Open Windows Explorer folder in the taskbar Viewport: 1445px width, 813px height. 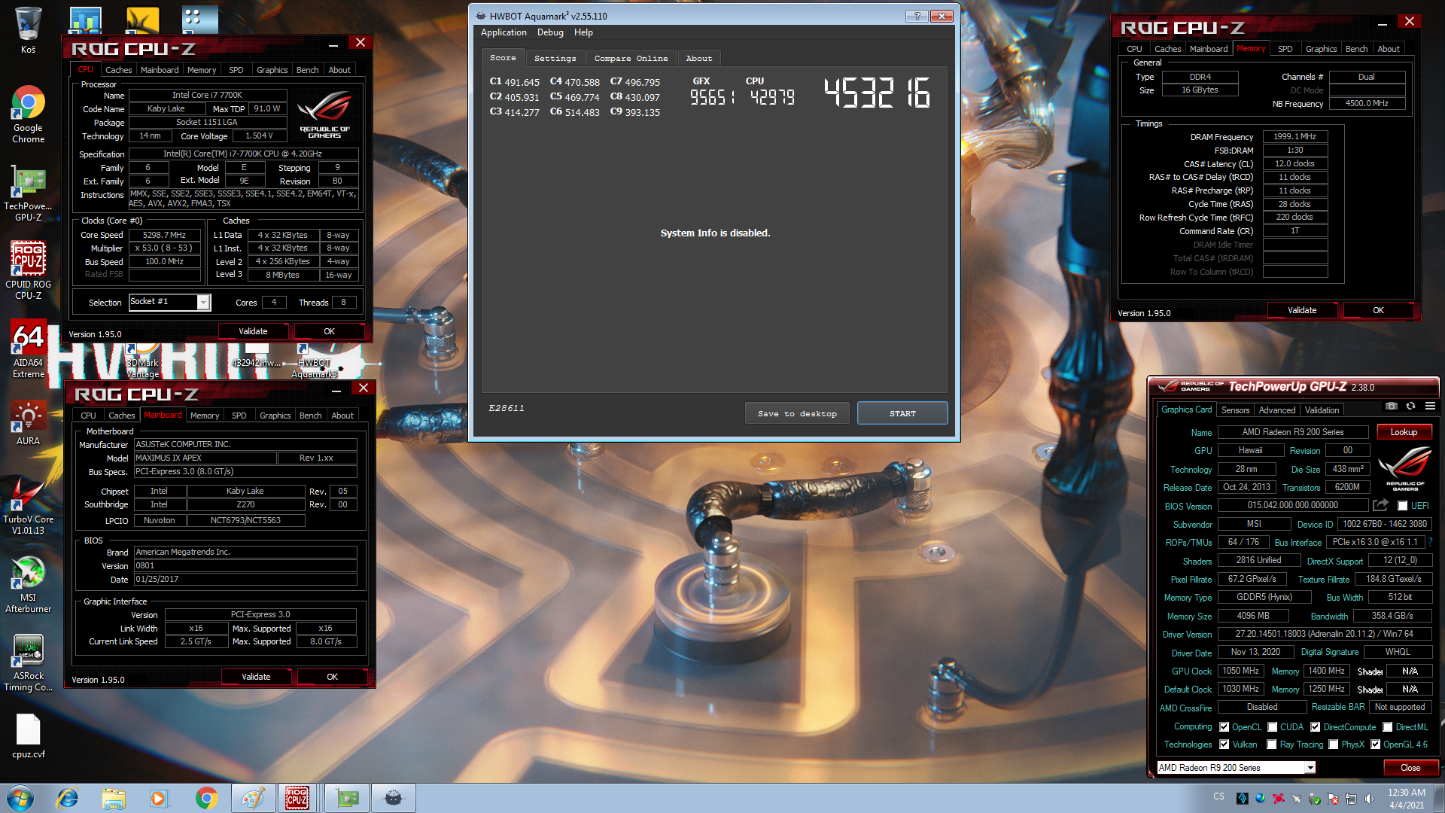[114, 798]
